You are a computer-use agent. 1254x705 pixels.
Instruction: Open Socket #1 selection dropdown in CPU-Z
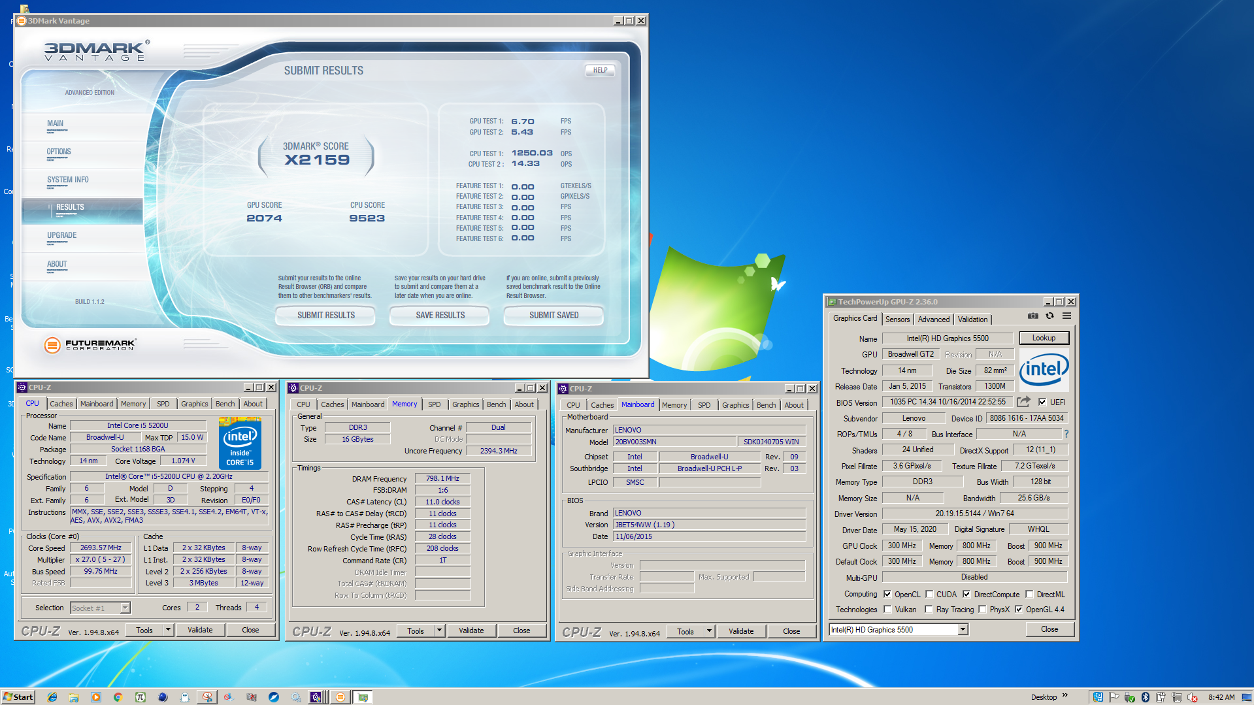coord(125,608)
